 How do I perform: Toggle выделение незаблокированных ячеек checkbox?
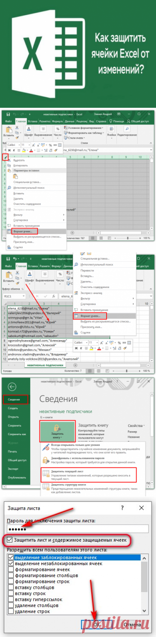tap(11, 563)
